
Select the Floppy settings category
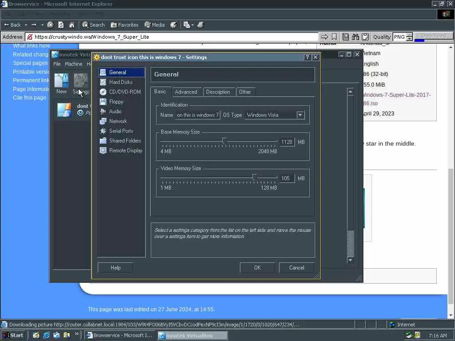tap(121, 102)
